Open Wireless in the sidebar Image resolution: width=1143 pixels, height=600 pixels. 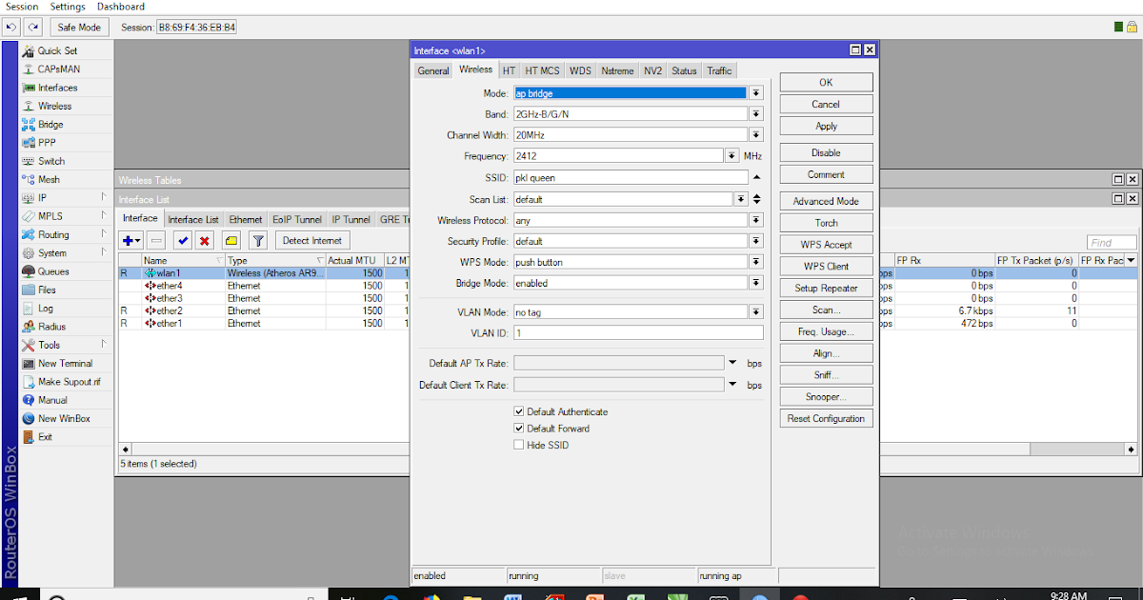[x=54, y=106]
